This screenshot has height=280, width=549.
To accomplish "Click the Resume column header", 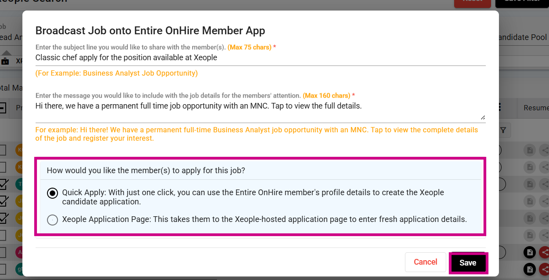I will (536, 108).
